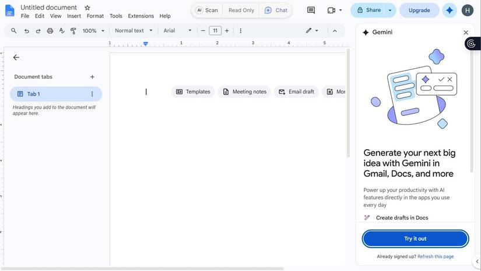The height and width of the screenshot is (271, 481).
Task: Expand the Share dropdown arrow
Action: pos(390,10)
